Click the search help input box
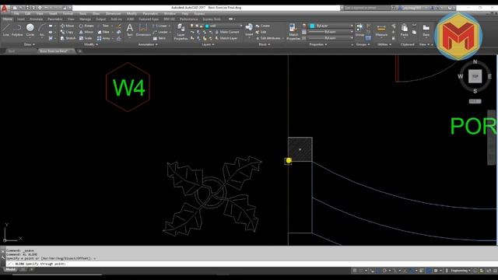This screenshot has width=498, height=280. (366, 8)
